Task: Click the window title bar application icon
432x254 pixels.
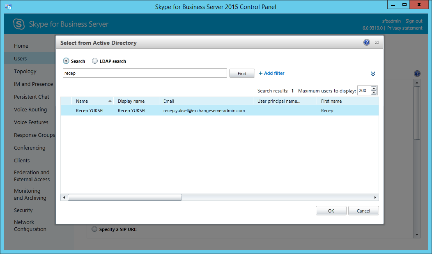Action: point(8,6)
